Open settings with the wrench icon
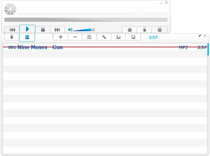Viewport: 210px width, 156px height. [x=104, y=37]
